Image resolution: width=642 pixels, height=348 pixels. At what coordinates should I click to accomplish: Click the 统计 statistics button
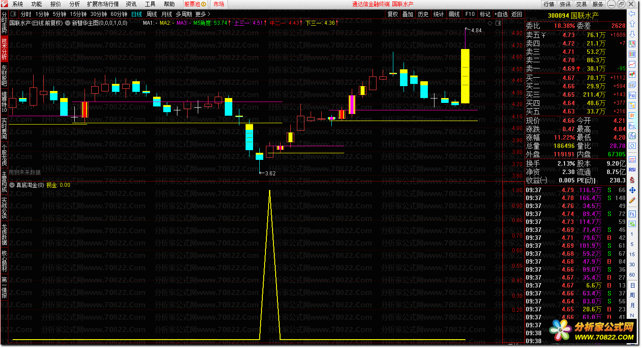pos(438,14)
